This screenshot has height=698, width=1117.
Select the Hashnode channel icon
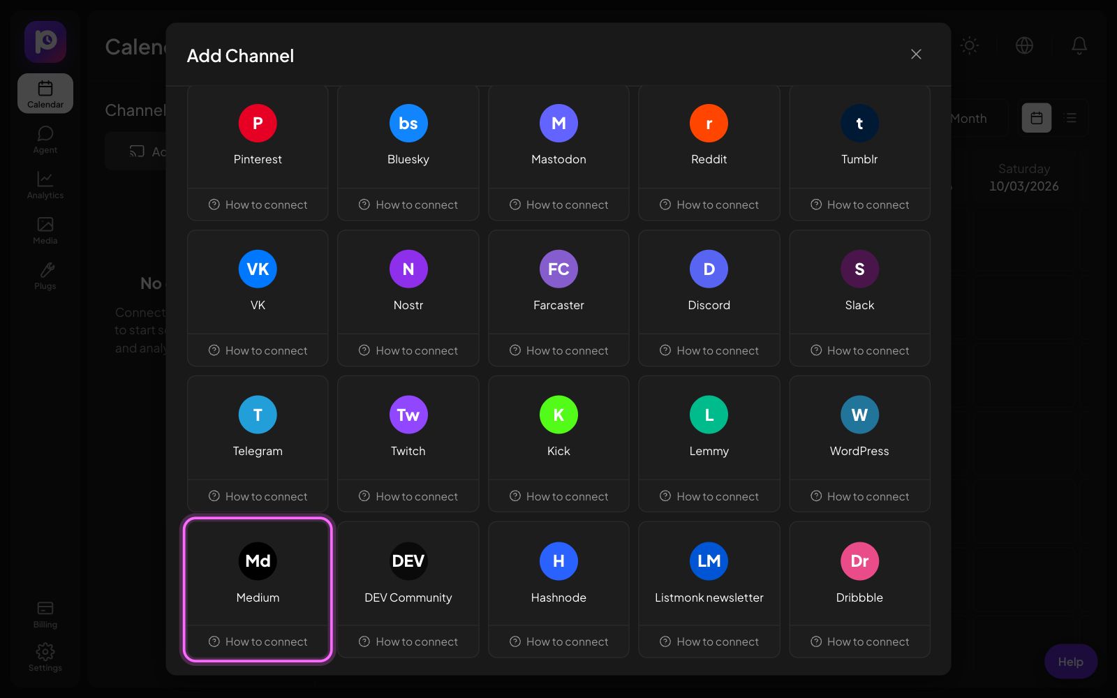point(558,561)
